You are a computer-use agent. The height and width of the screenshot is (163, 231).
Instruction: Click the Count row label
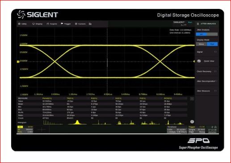click(21, 118)
